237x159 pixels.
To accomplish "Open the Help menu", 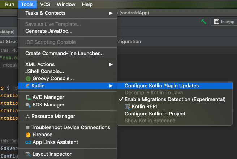I will pos(87,4).
